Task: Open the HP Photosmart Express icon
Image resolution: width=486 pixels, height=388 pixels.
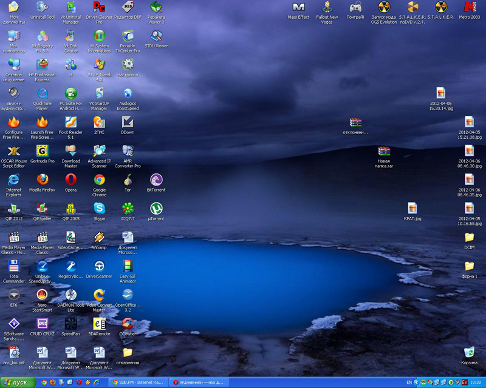Action: [x=43, y=70]
